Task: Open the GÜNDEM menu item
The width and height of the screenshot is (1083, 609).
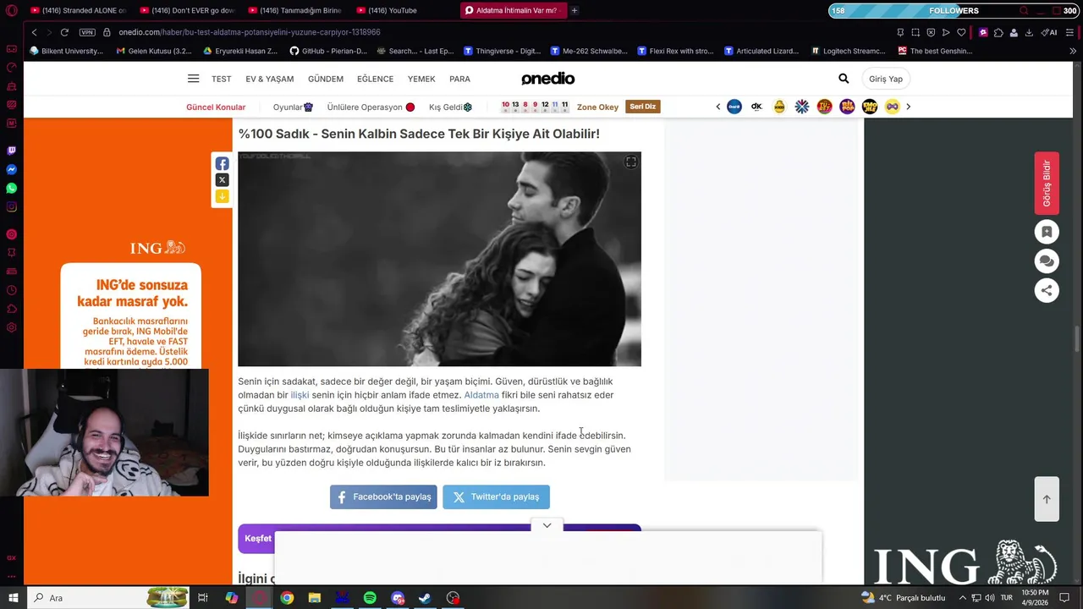Action: (x=326, y=79)
